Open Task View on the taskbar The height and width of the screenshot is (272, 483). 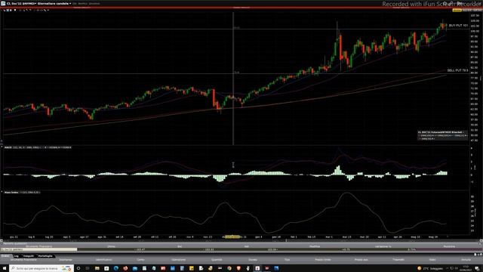88,268
